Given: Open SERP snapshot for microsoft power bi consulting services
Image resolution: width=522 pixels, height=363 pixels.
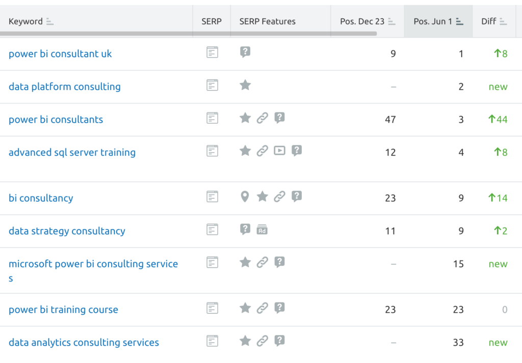Looking at the screenshot, I should 212,262.
